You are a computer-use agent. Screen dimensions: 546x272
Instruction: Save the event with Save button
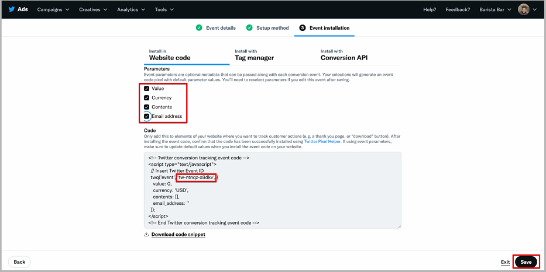point(526,262)
